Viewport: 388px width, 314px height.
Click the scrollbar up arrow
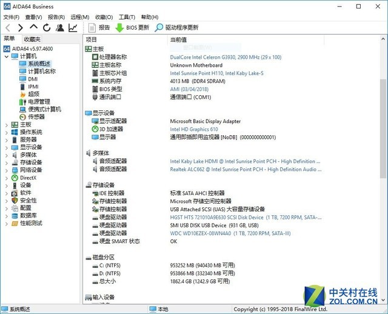(x=383, y=39)
